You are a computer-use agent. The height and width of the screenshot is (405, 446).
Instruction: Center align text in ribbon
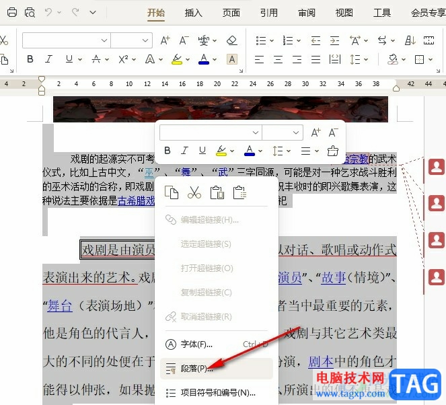pos(278,59)
